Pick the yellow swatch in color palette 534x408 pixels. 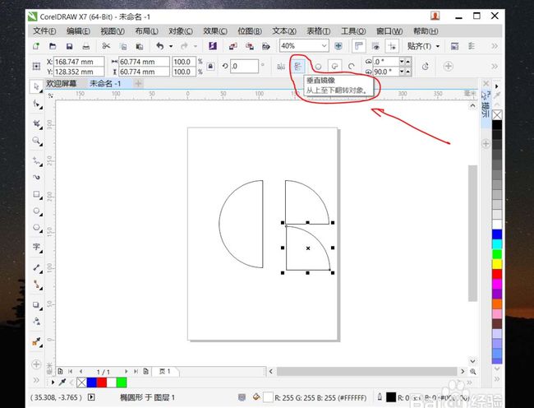497,264
